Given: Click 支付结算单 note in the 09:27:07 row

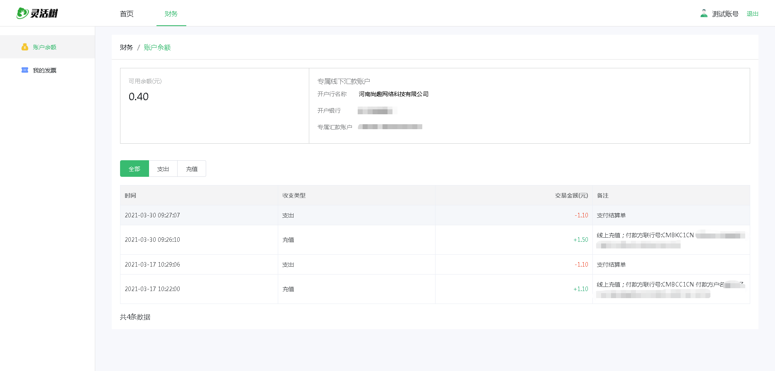Looking at the screenshot, I should (611, 215).
